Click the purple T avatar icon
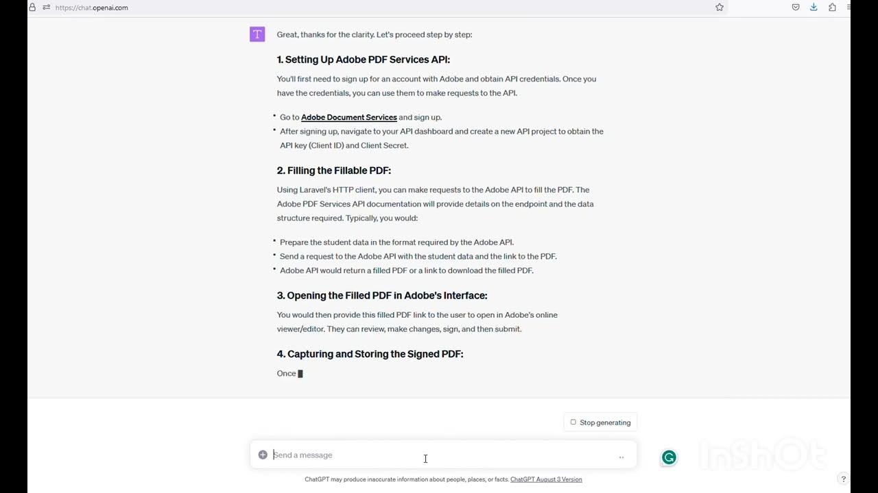 (257, 34)
